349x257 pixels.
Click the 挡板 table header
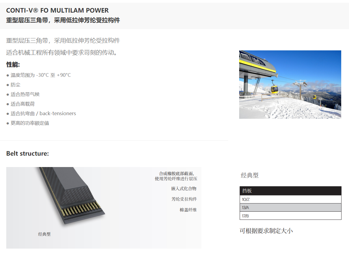[x=290, y=191]
